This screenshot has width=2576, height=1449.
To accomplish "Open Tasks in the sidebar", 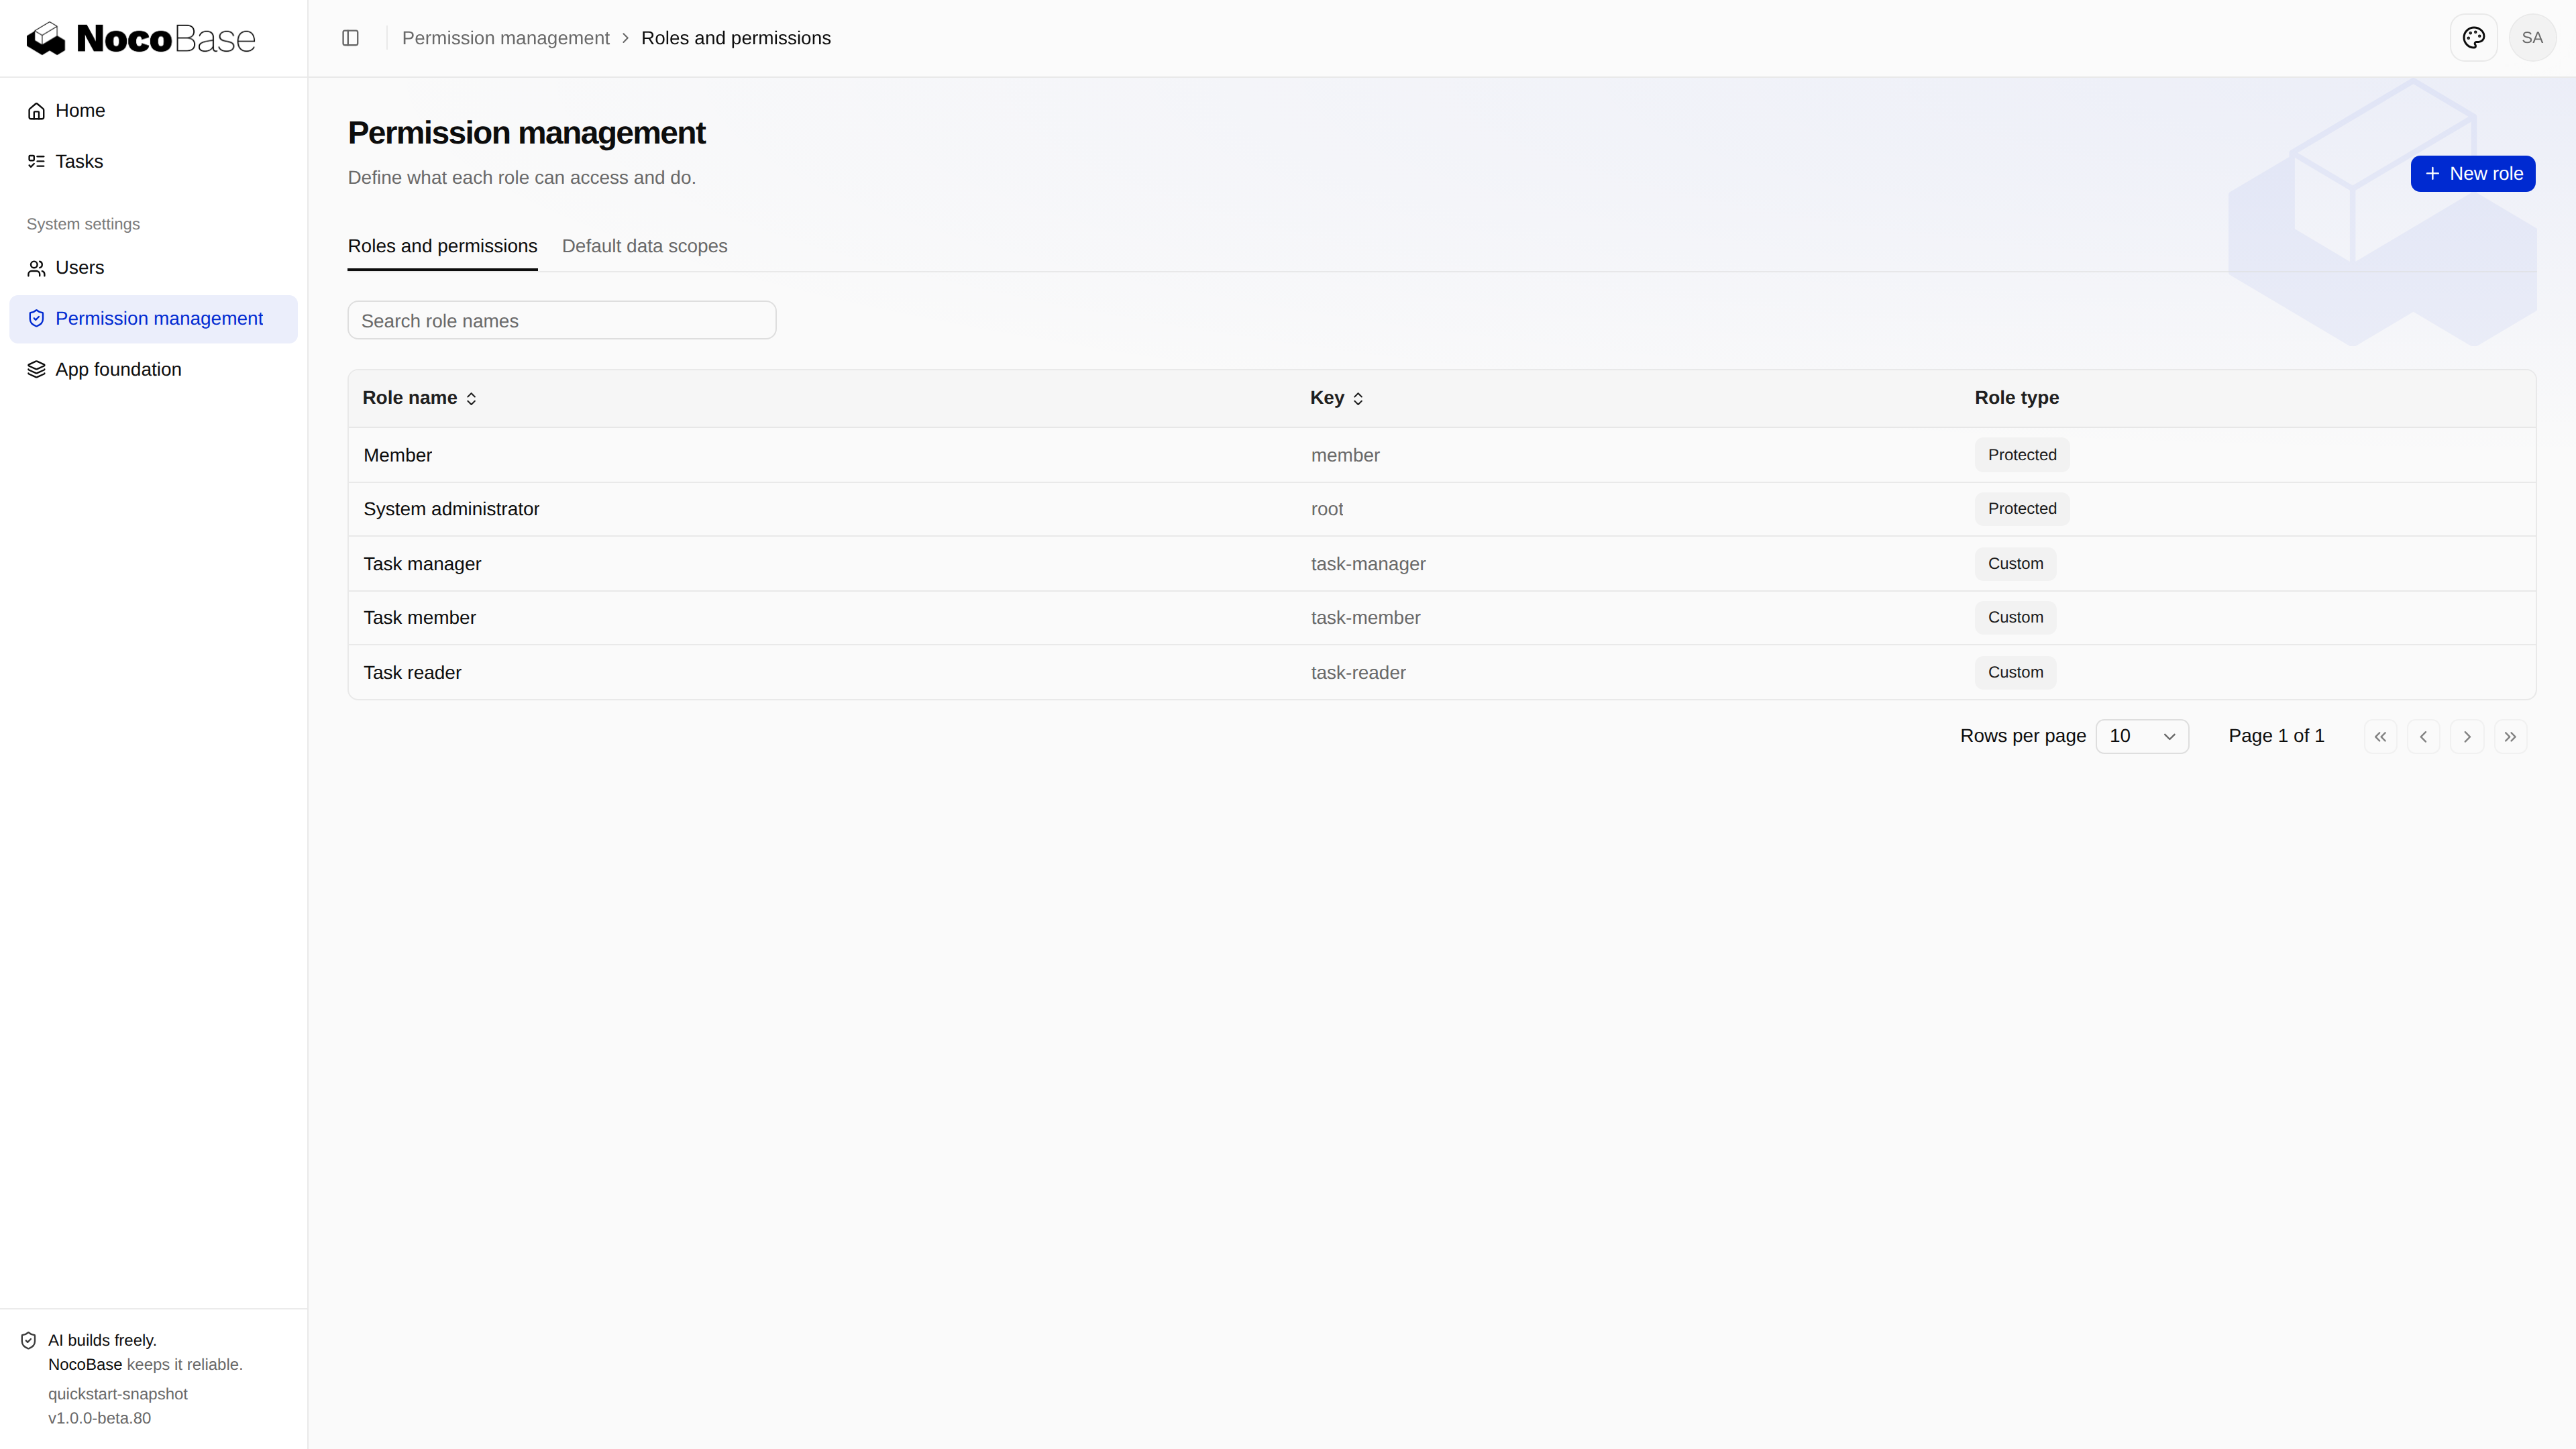I will pyautogui.click(x=153, y=161).
